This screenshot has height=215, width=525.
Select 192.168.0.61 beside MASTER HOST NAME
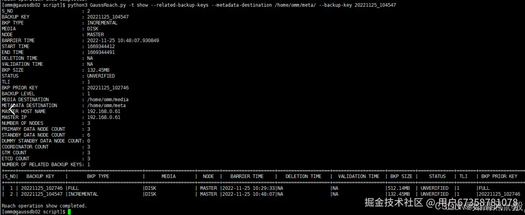pyautogui.click(x=104, y=111)
